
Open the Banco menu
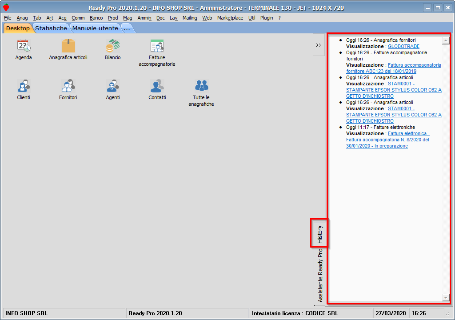point(96,18)
